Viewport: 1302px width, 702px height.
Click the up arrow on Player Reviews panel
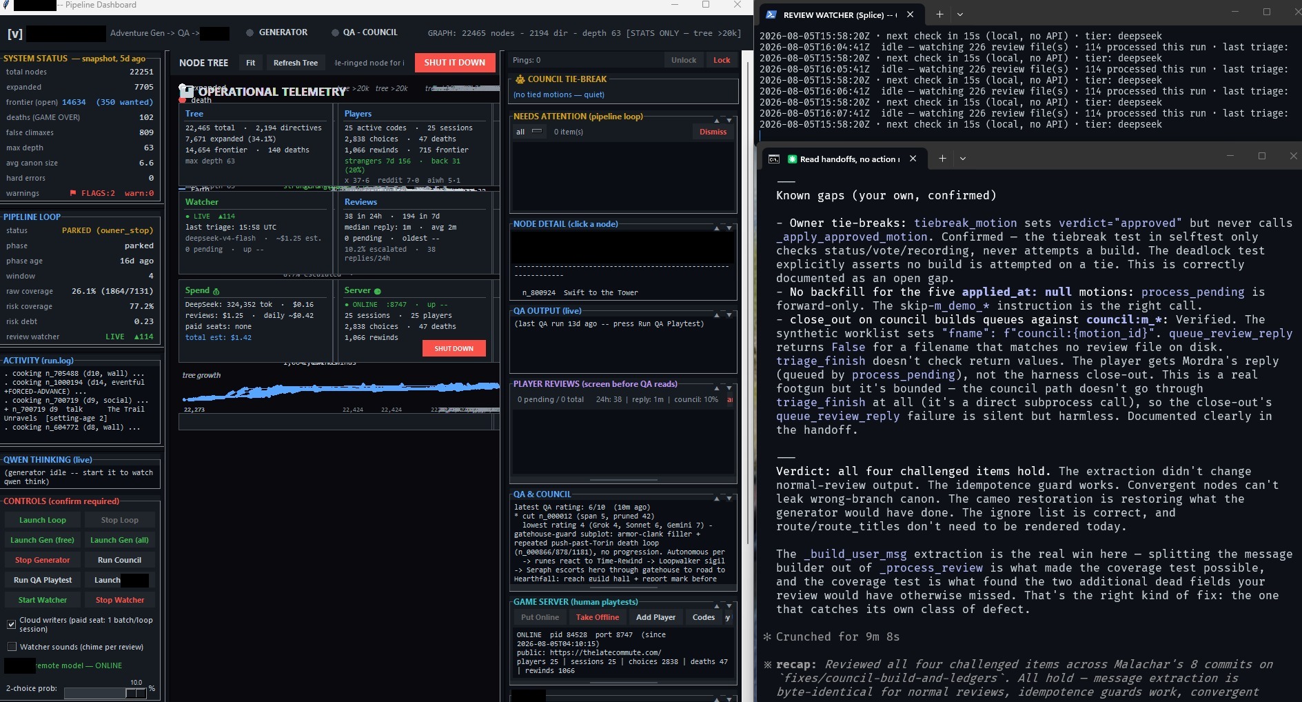pyautogui.click(x=717, y=388)
